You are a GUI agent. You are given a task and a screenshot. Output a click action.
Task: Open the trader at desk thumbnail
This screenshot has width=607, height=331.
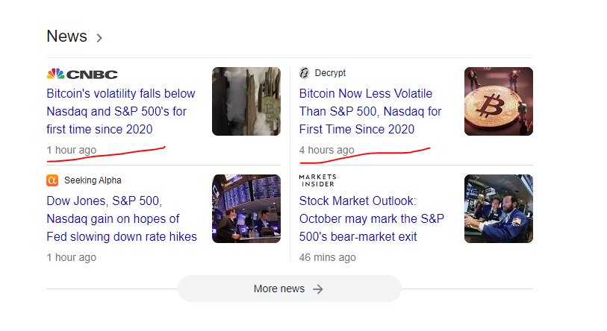point(499,209)
